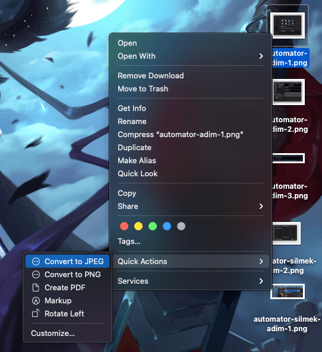
Task: Click the Services text label
Action: coord(133,281)
